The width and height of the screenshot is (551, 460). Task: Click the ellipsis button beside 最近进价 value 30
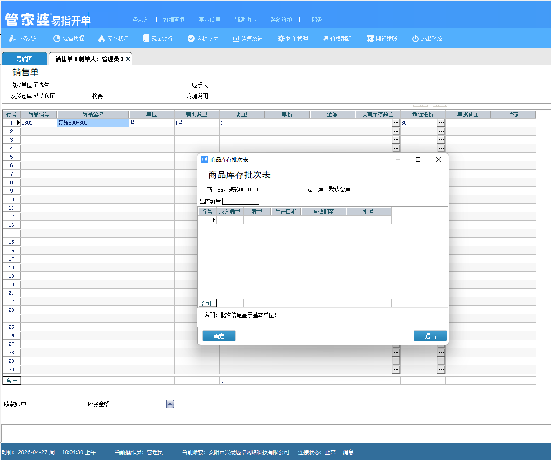[441, 123]
